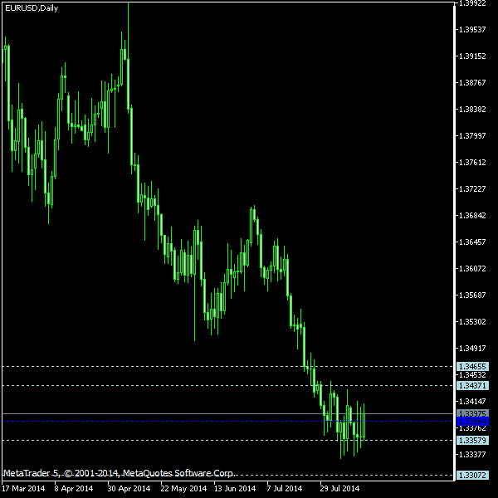Select the highlighted 1.33072 level label
498x498 pixels.
472,476
